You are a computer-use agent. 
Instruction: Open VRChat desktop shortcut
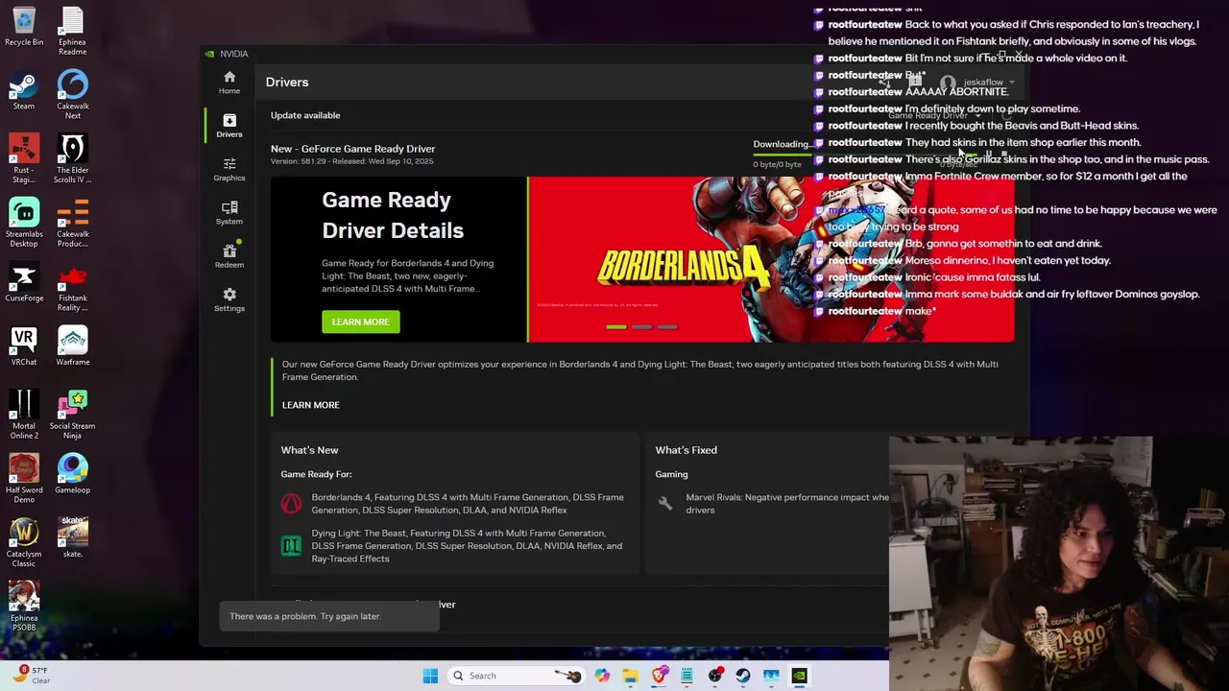tap(24, 346)
